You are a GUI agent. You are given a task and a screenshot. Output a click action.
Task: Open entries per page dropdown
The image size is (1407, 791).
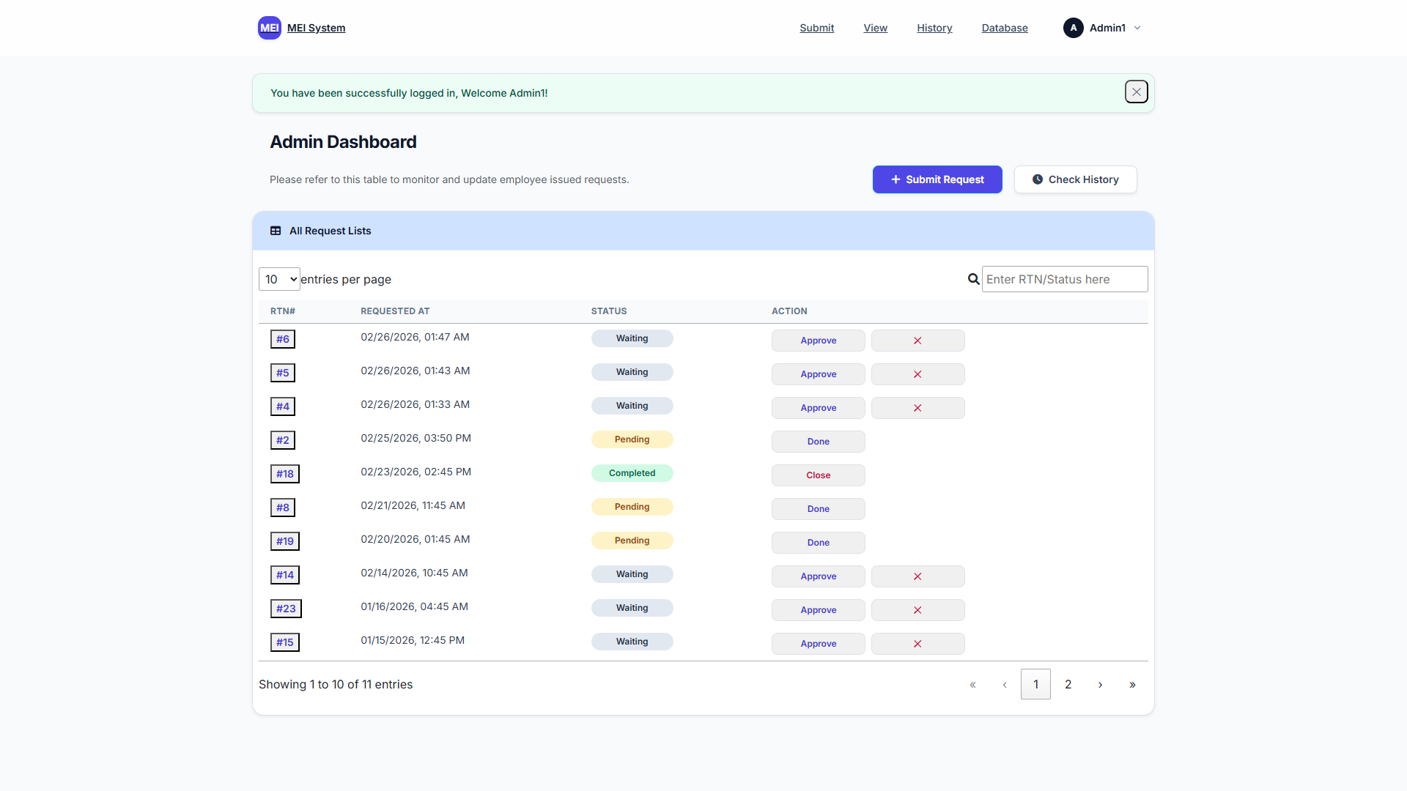(279, 279)
